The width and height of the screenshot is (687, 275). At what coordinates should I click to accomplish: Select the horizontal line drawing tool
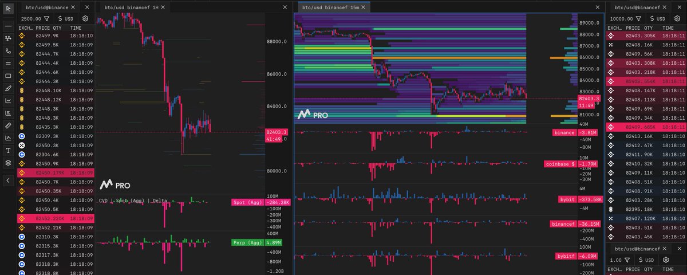click(8, 26)
